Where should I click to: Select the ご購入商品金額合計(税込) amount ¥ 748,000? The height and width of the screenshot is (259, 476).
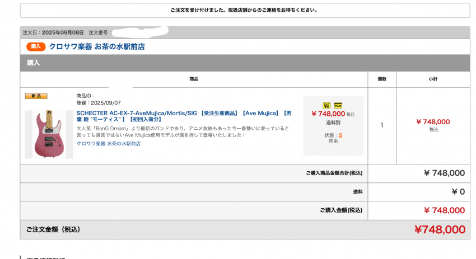pos(444,173)
